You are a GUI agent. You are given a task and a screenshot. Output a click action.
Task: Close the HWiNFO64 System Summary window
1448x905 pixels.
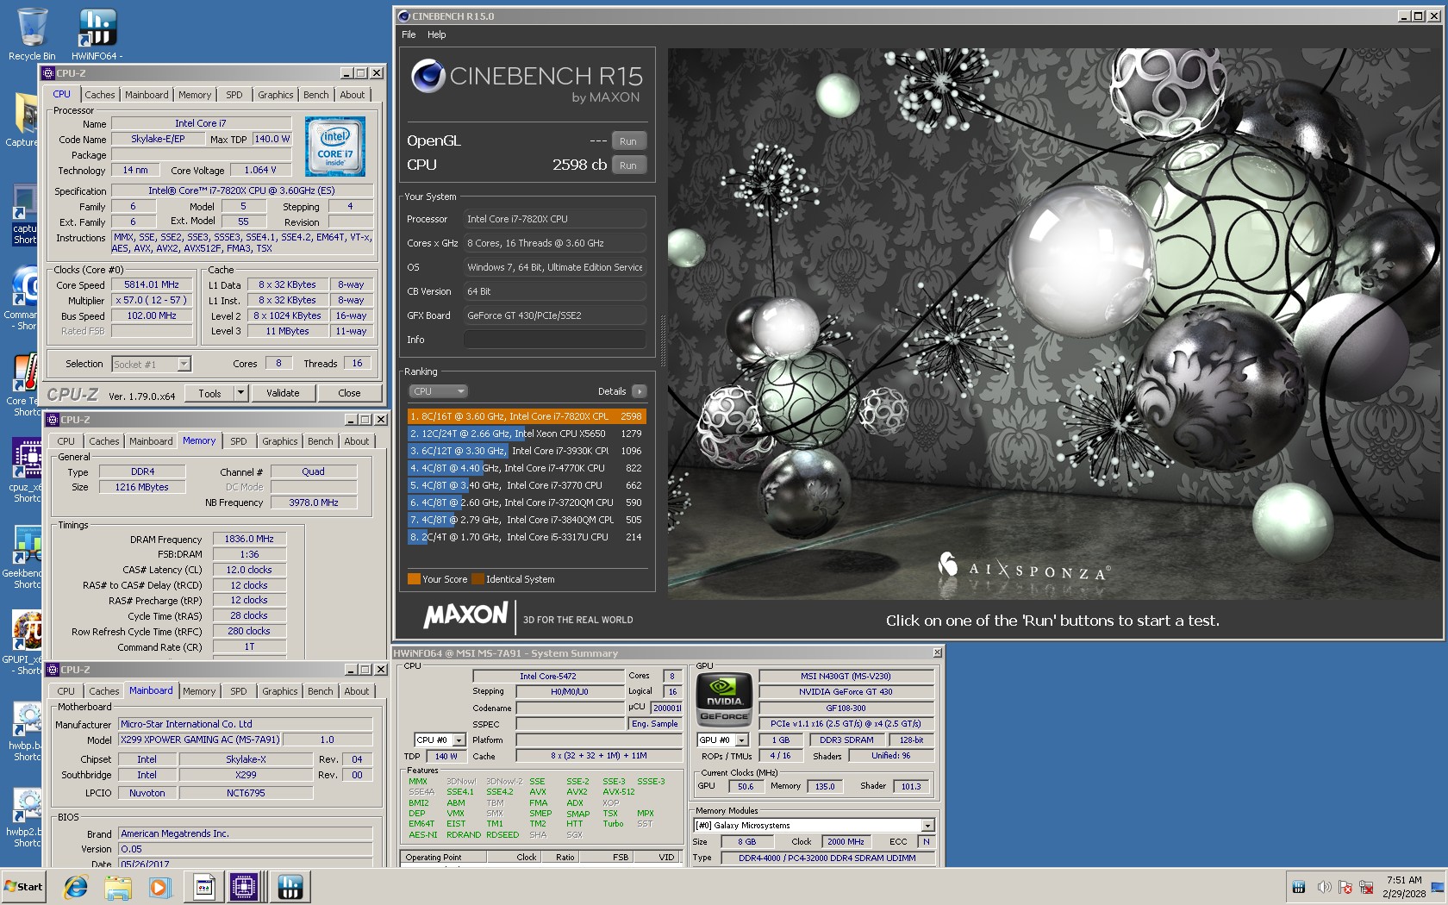tap(937, 653)
